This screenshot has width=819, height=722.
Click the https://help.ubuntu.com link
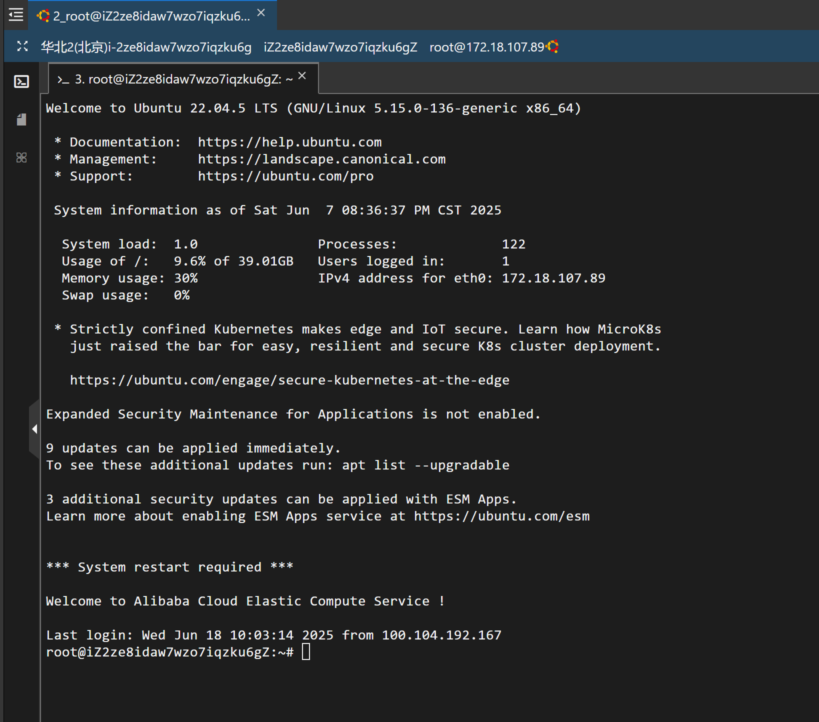(x=289, y=142)
